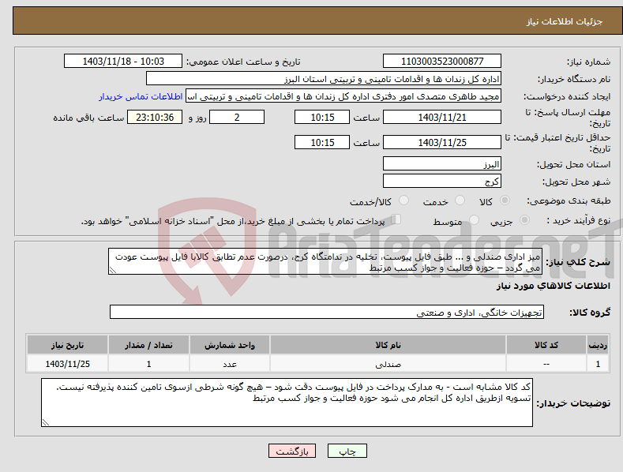The height and width of the screenshot is (472, 623).
Task: Click the row number cell 1 in the ردیف column
Action: (x=598, y=364)
